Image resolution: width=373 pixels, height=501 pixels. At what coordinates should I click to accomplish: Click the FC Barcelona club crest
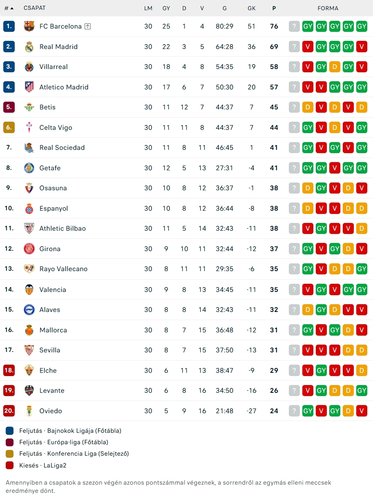29,27
